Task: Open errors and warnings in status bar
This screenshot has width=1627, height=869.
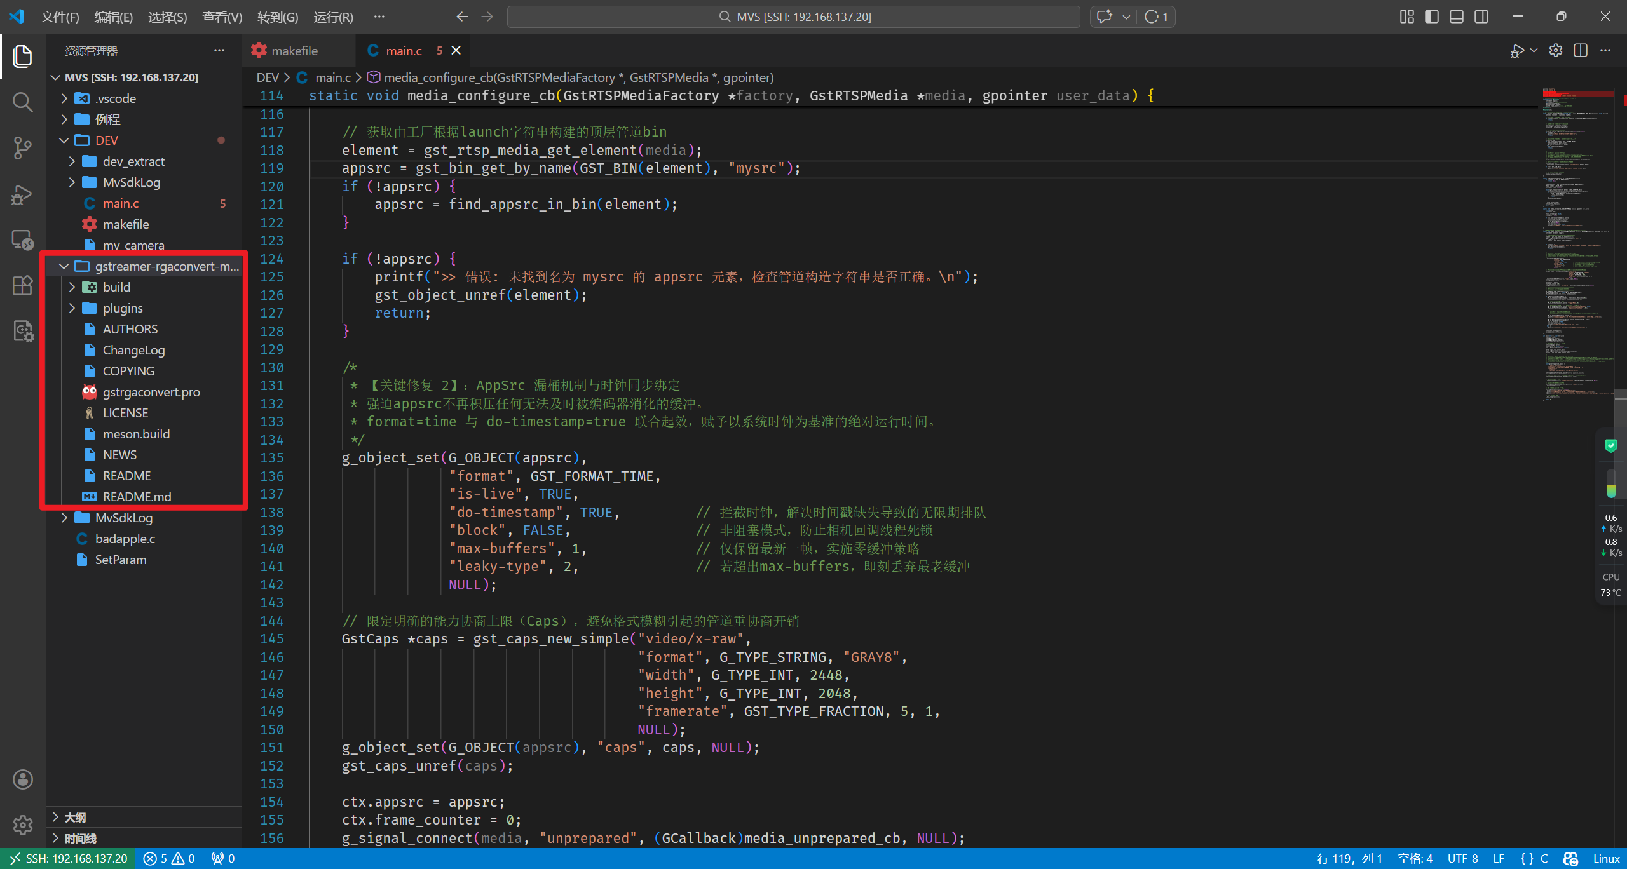Action: pos(169,859)
